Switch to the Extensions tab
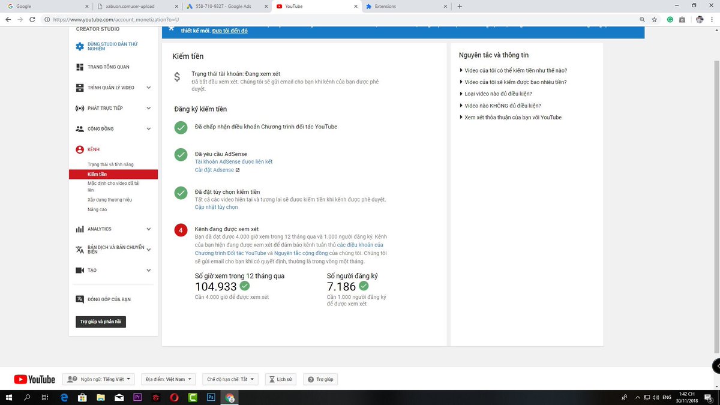 click(x=406, y=6)
